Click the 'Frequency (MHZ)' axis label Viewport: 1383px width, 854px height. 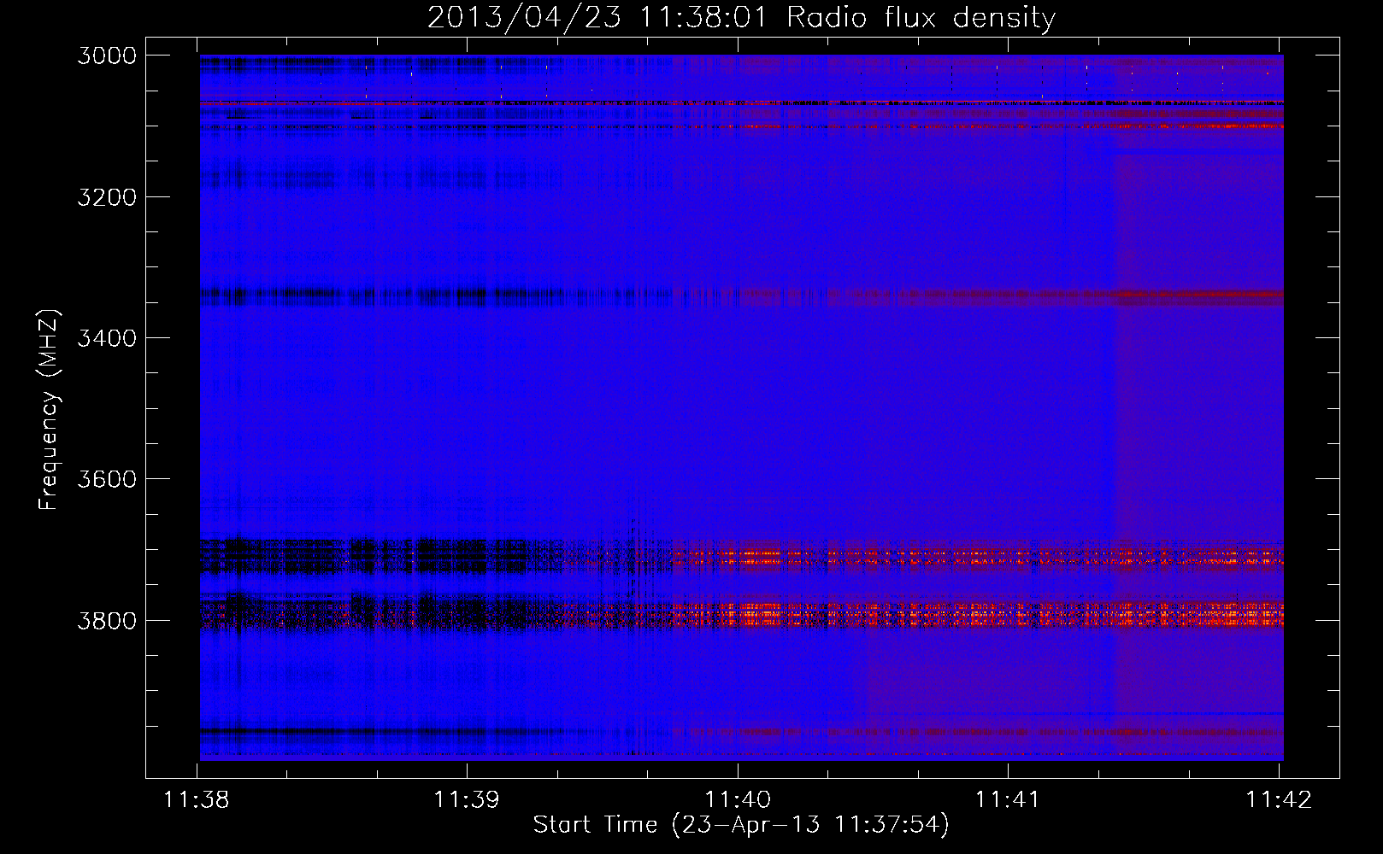click(x=49, y=410)
